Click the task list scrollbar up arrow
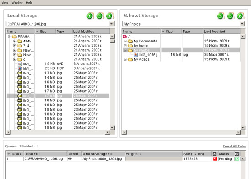Viewport: 251px width, 179px height. (x=243, y=159)
